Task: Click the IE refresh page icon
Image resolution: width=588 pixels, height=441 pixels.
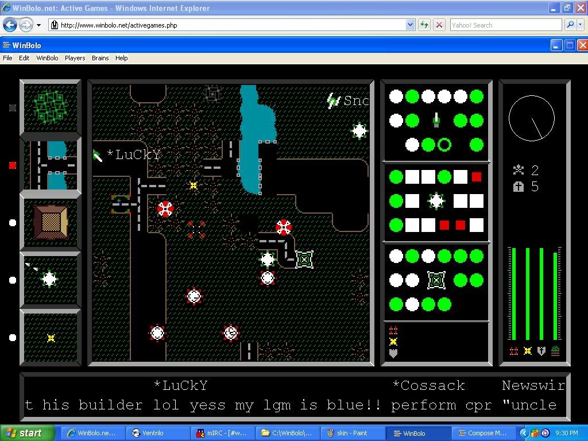Action: click(x=424, y=25)
